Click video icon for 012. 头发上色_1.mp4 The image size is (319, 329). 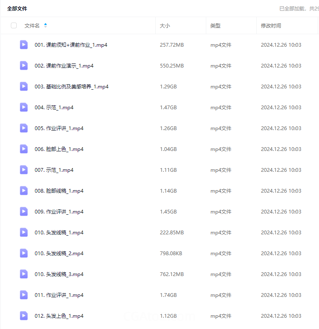24,316
